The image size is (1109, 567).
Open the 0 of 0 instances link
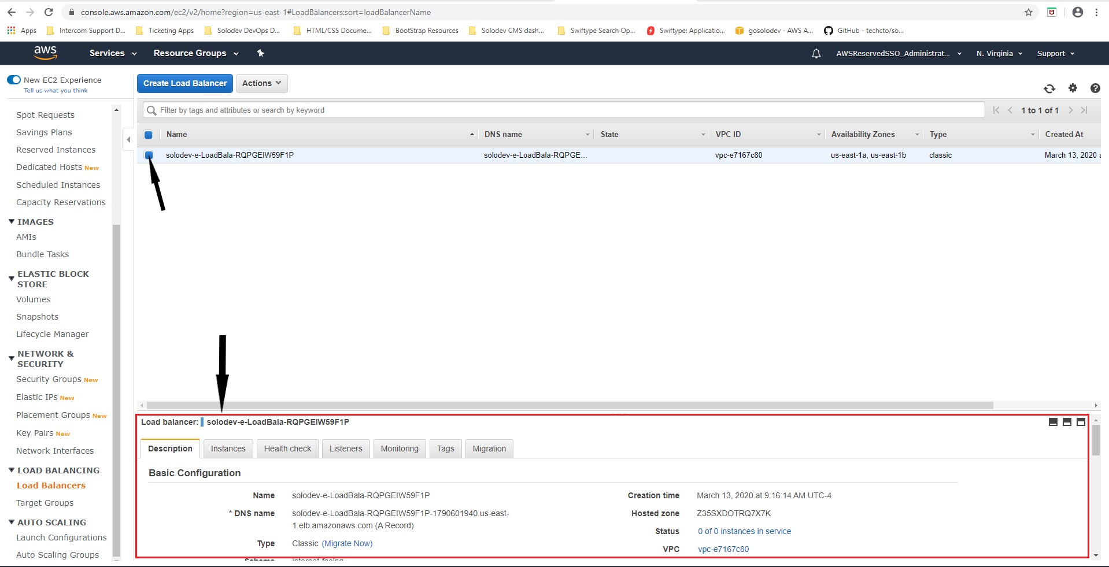[744, 531]
